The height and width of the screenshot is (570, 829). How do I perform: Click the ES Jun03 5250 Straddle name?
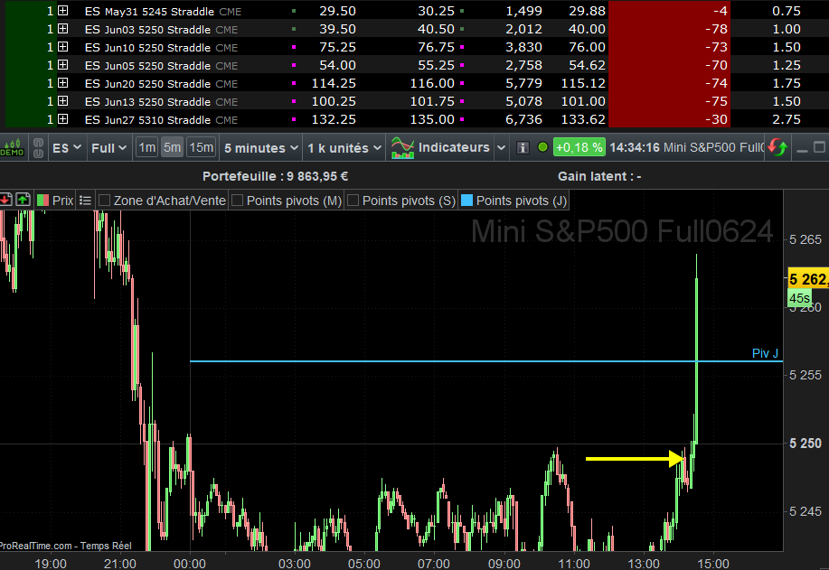(147, 30)
